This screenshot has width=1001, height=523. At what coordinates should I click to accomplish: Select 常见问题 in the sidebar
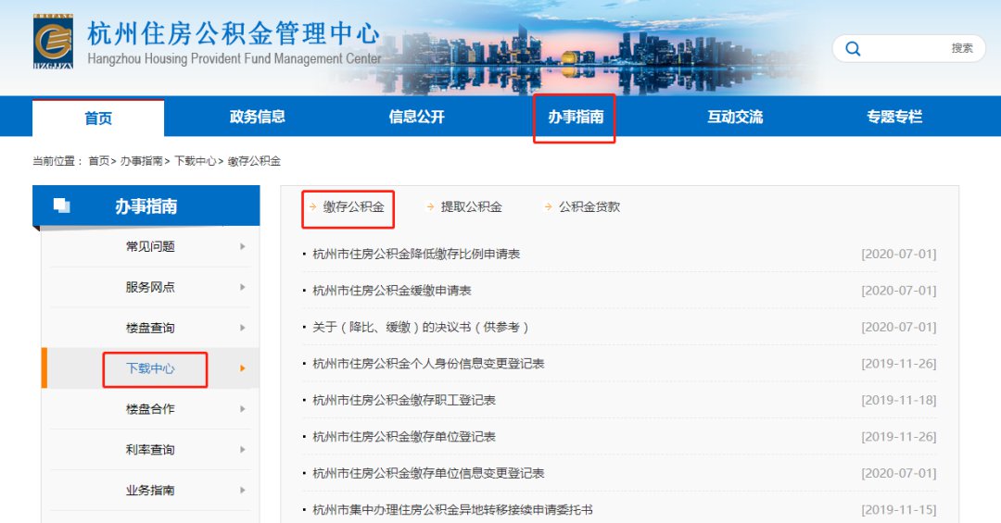(x=150, y=246)
